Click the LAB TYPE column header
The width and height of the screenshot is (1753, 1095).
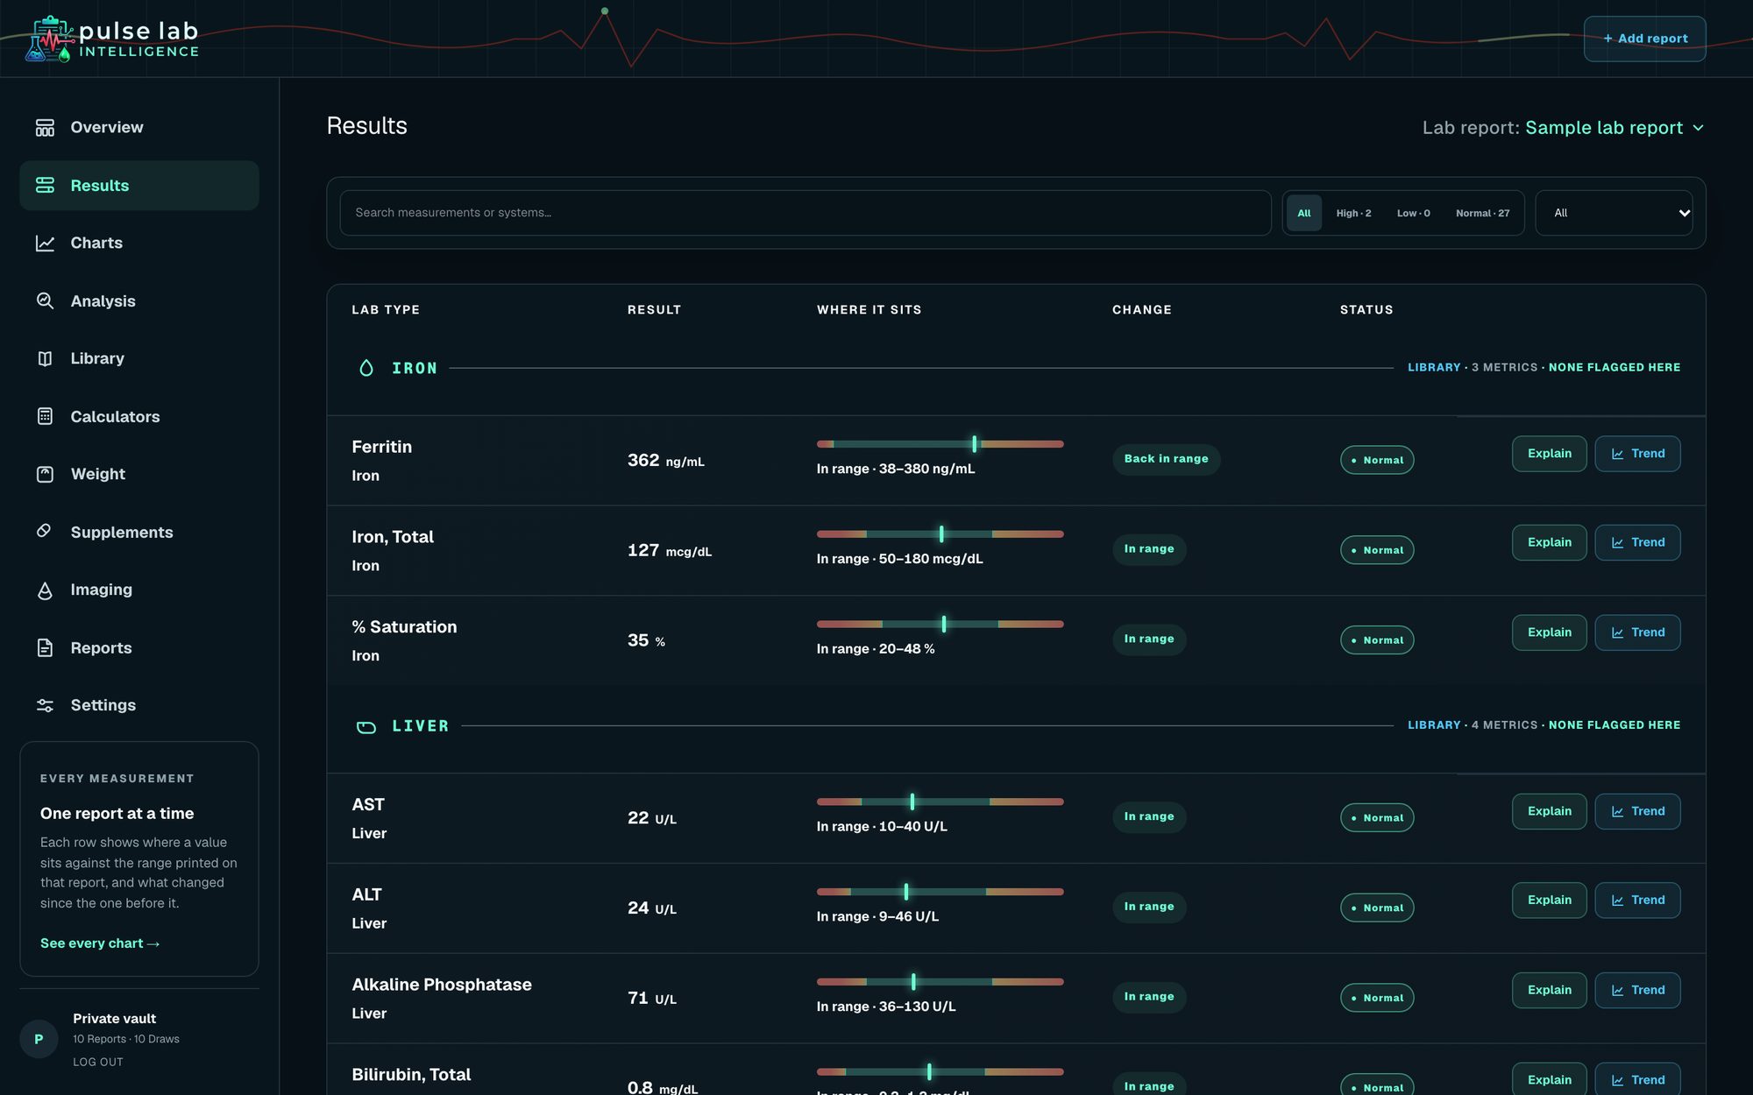tap(386, 310)
